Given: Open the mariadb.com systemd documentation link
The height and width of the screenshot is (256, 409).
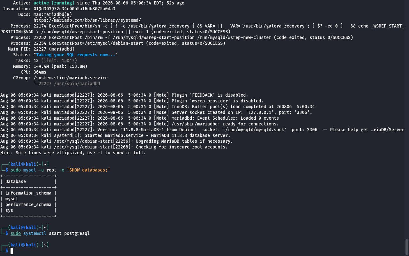Looking at the screenshot, I should pos(87,20).
